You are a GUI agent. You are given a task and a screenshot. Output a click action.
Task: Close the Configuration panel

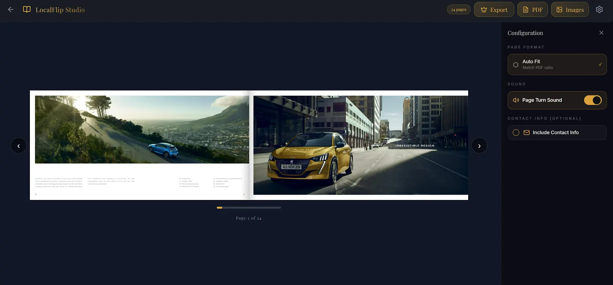tap(602, 33)
